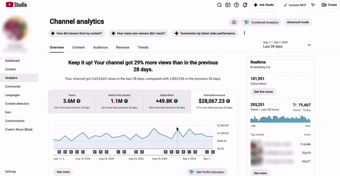Viewport: 340px width, 176px height.
Task: Open top content row with 43,671 views
Action: click(280, 162)
